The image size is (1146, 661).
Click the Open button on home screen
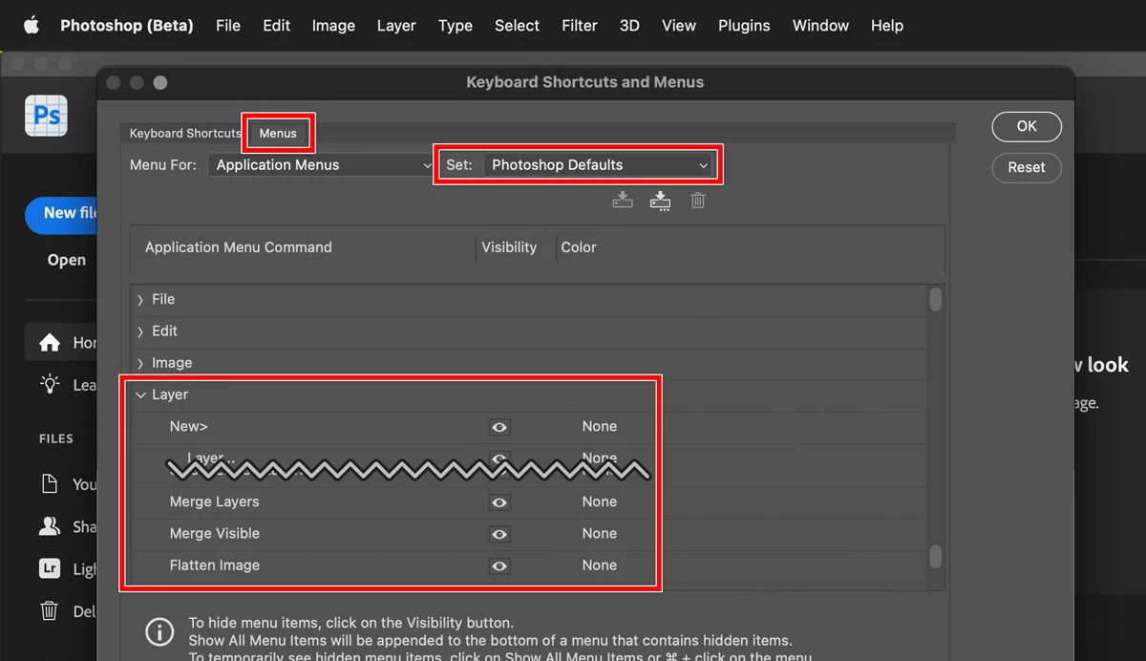coord(66,260)
